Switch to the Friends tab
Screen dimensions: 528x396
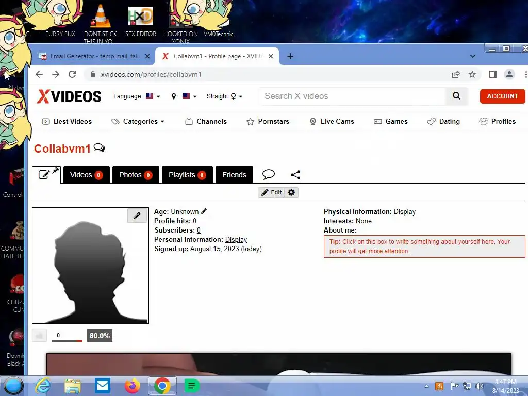[234, 175]
